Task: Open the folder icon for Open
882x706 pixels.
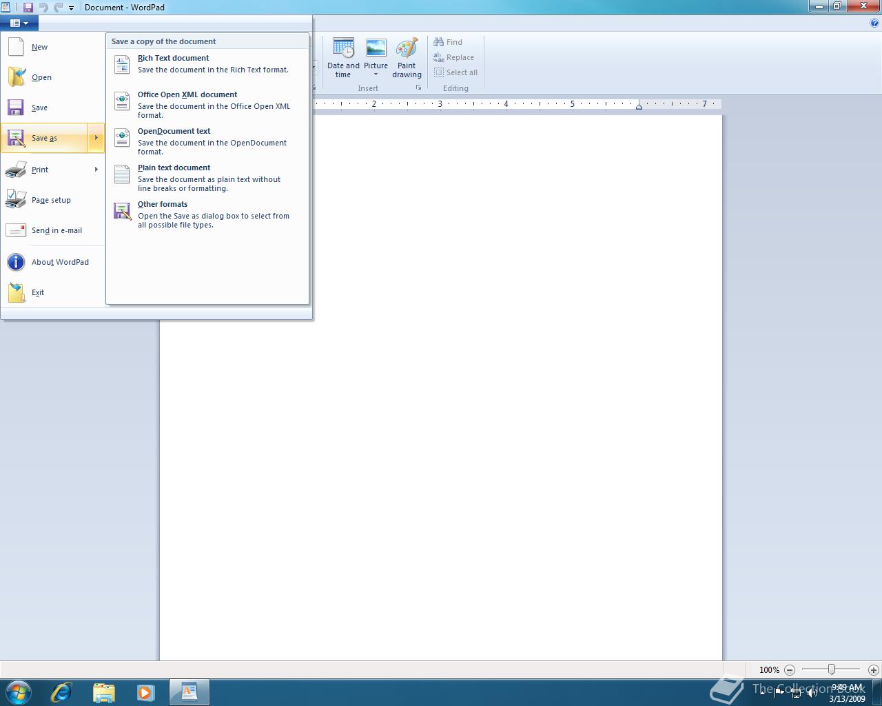Action: (16, 77)
